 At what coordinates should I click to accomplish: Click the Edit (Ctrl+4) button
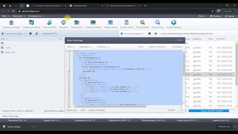click(x=51, y=120)
